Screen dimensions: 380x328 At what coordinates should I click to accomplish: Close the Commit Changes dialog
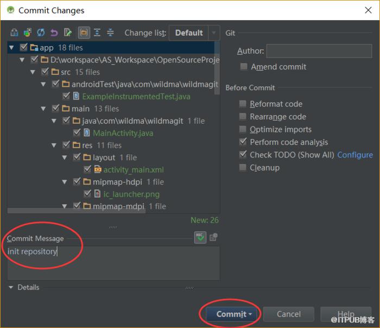368,10
